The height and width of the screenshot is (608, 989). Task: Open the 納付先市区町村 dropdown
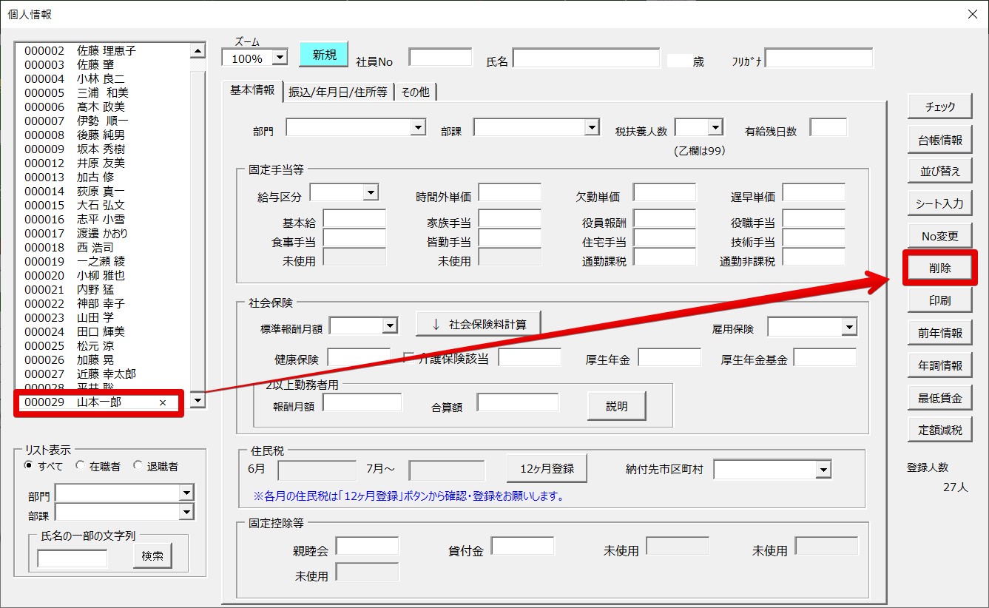pos(823,470)
